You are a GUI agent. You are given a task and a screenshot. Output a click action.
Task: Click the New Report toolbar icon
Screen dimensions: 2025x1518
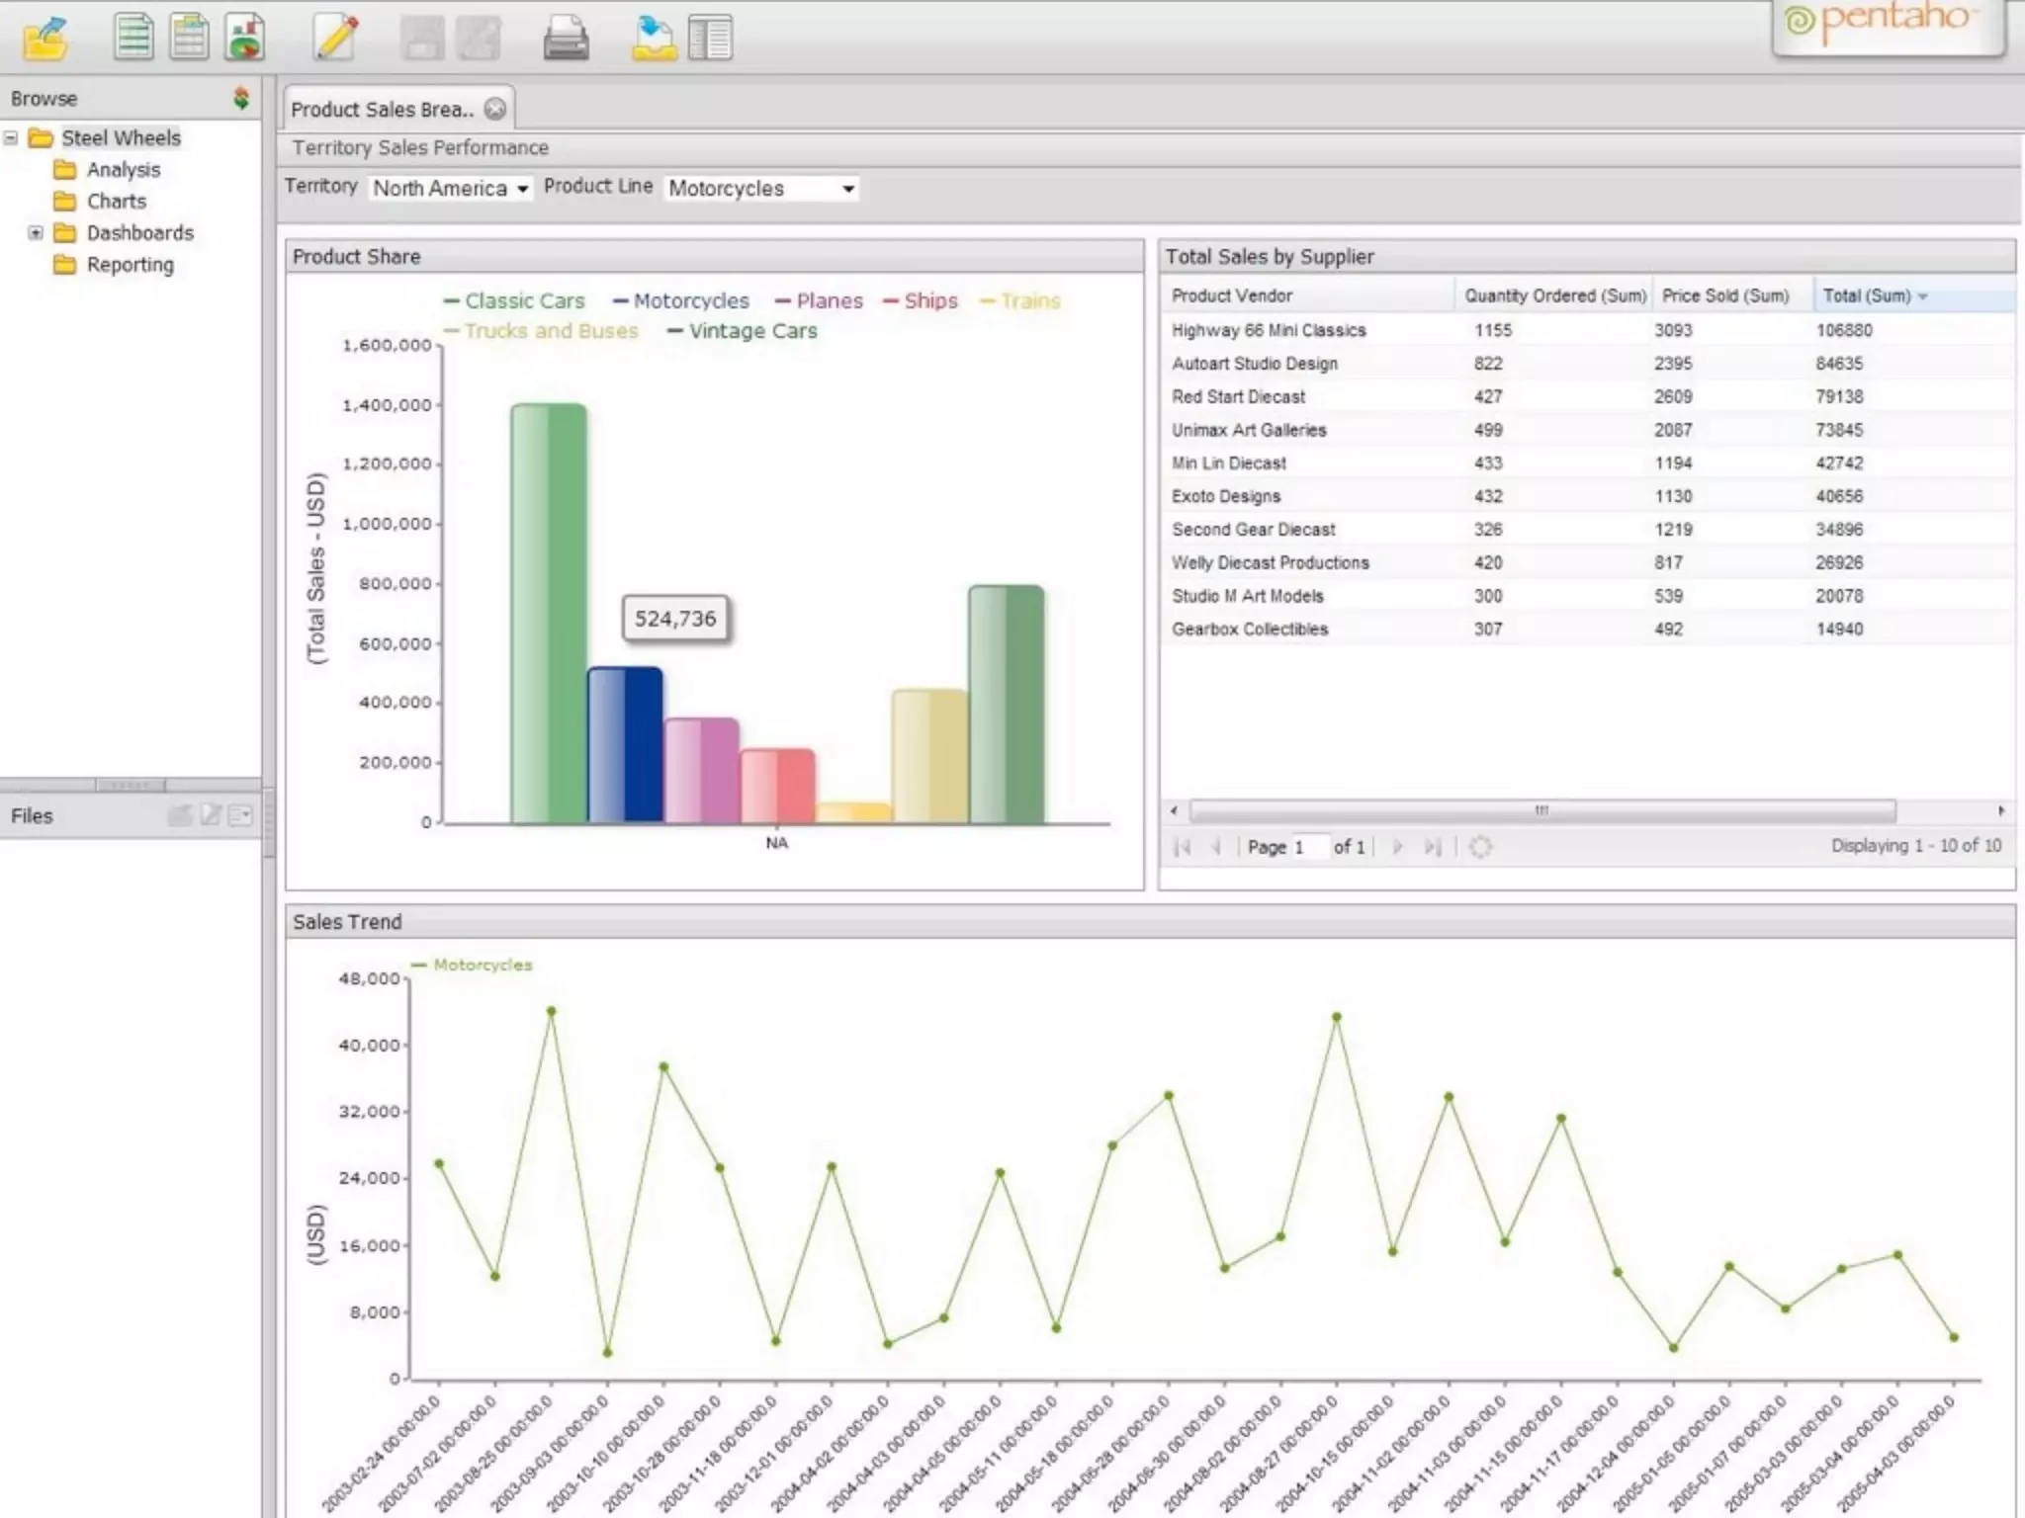pyautogui.click(x=132, y=39)
